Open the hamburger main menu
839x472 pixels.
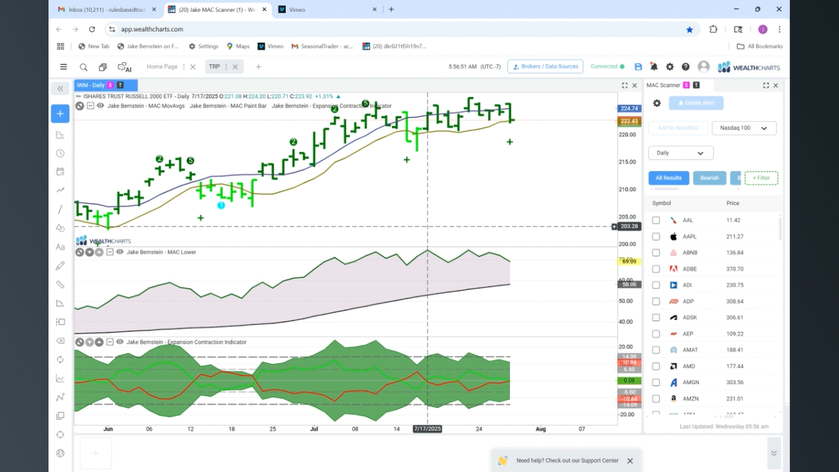coord(63,67)
